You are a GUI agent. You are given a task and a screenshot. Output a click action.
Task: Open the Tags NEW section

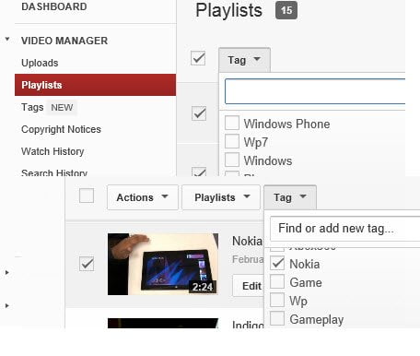pos(49,107)
